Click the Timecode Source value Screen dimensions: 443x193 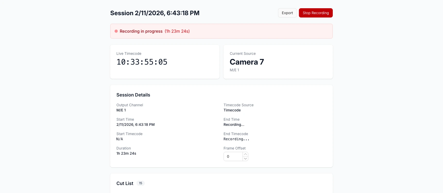tap(232, 110)
